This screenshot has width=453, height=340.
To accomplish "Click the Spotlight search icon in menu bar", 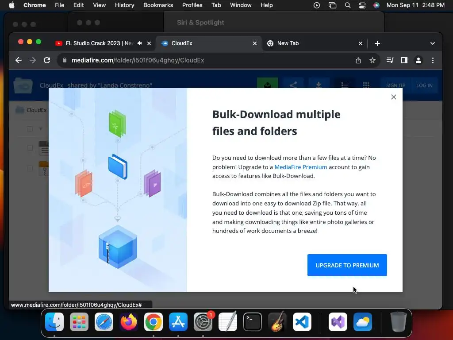I will point(348,5).
